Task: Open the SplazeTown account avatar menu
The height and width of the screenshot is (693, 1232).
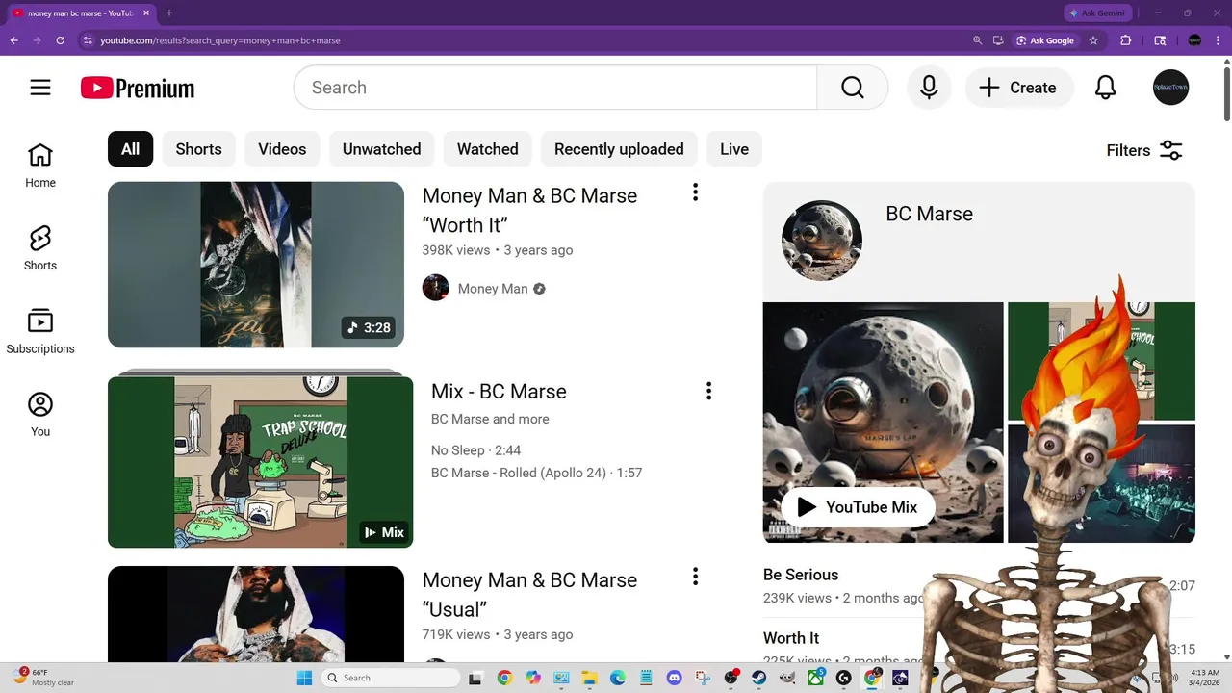Action: (1171, 88)
